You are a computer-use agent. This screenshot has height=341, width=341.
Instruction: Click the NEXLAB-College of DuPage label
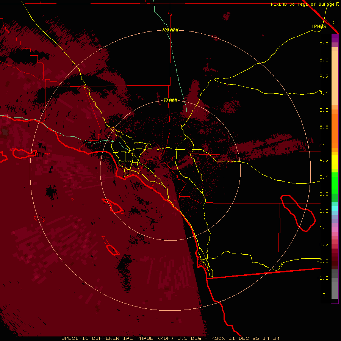click(303, 4)
